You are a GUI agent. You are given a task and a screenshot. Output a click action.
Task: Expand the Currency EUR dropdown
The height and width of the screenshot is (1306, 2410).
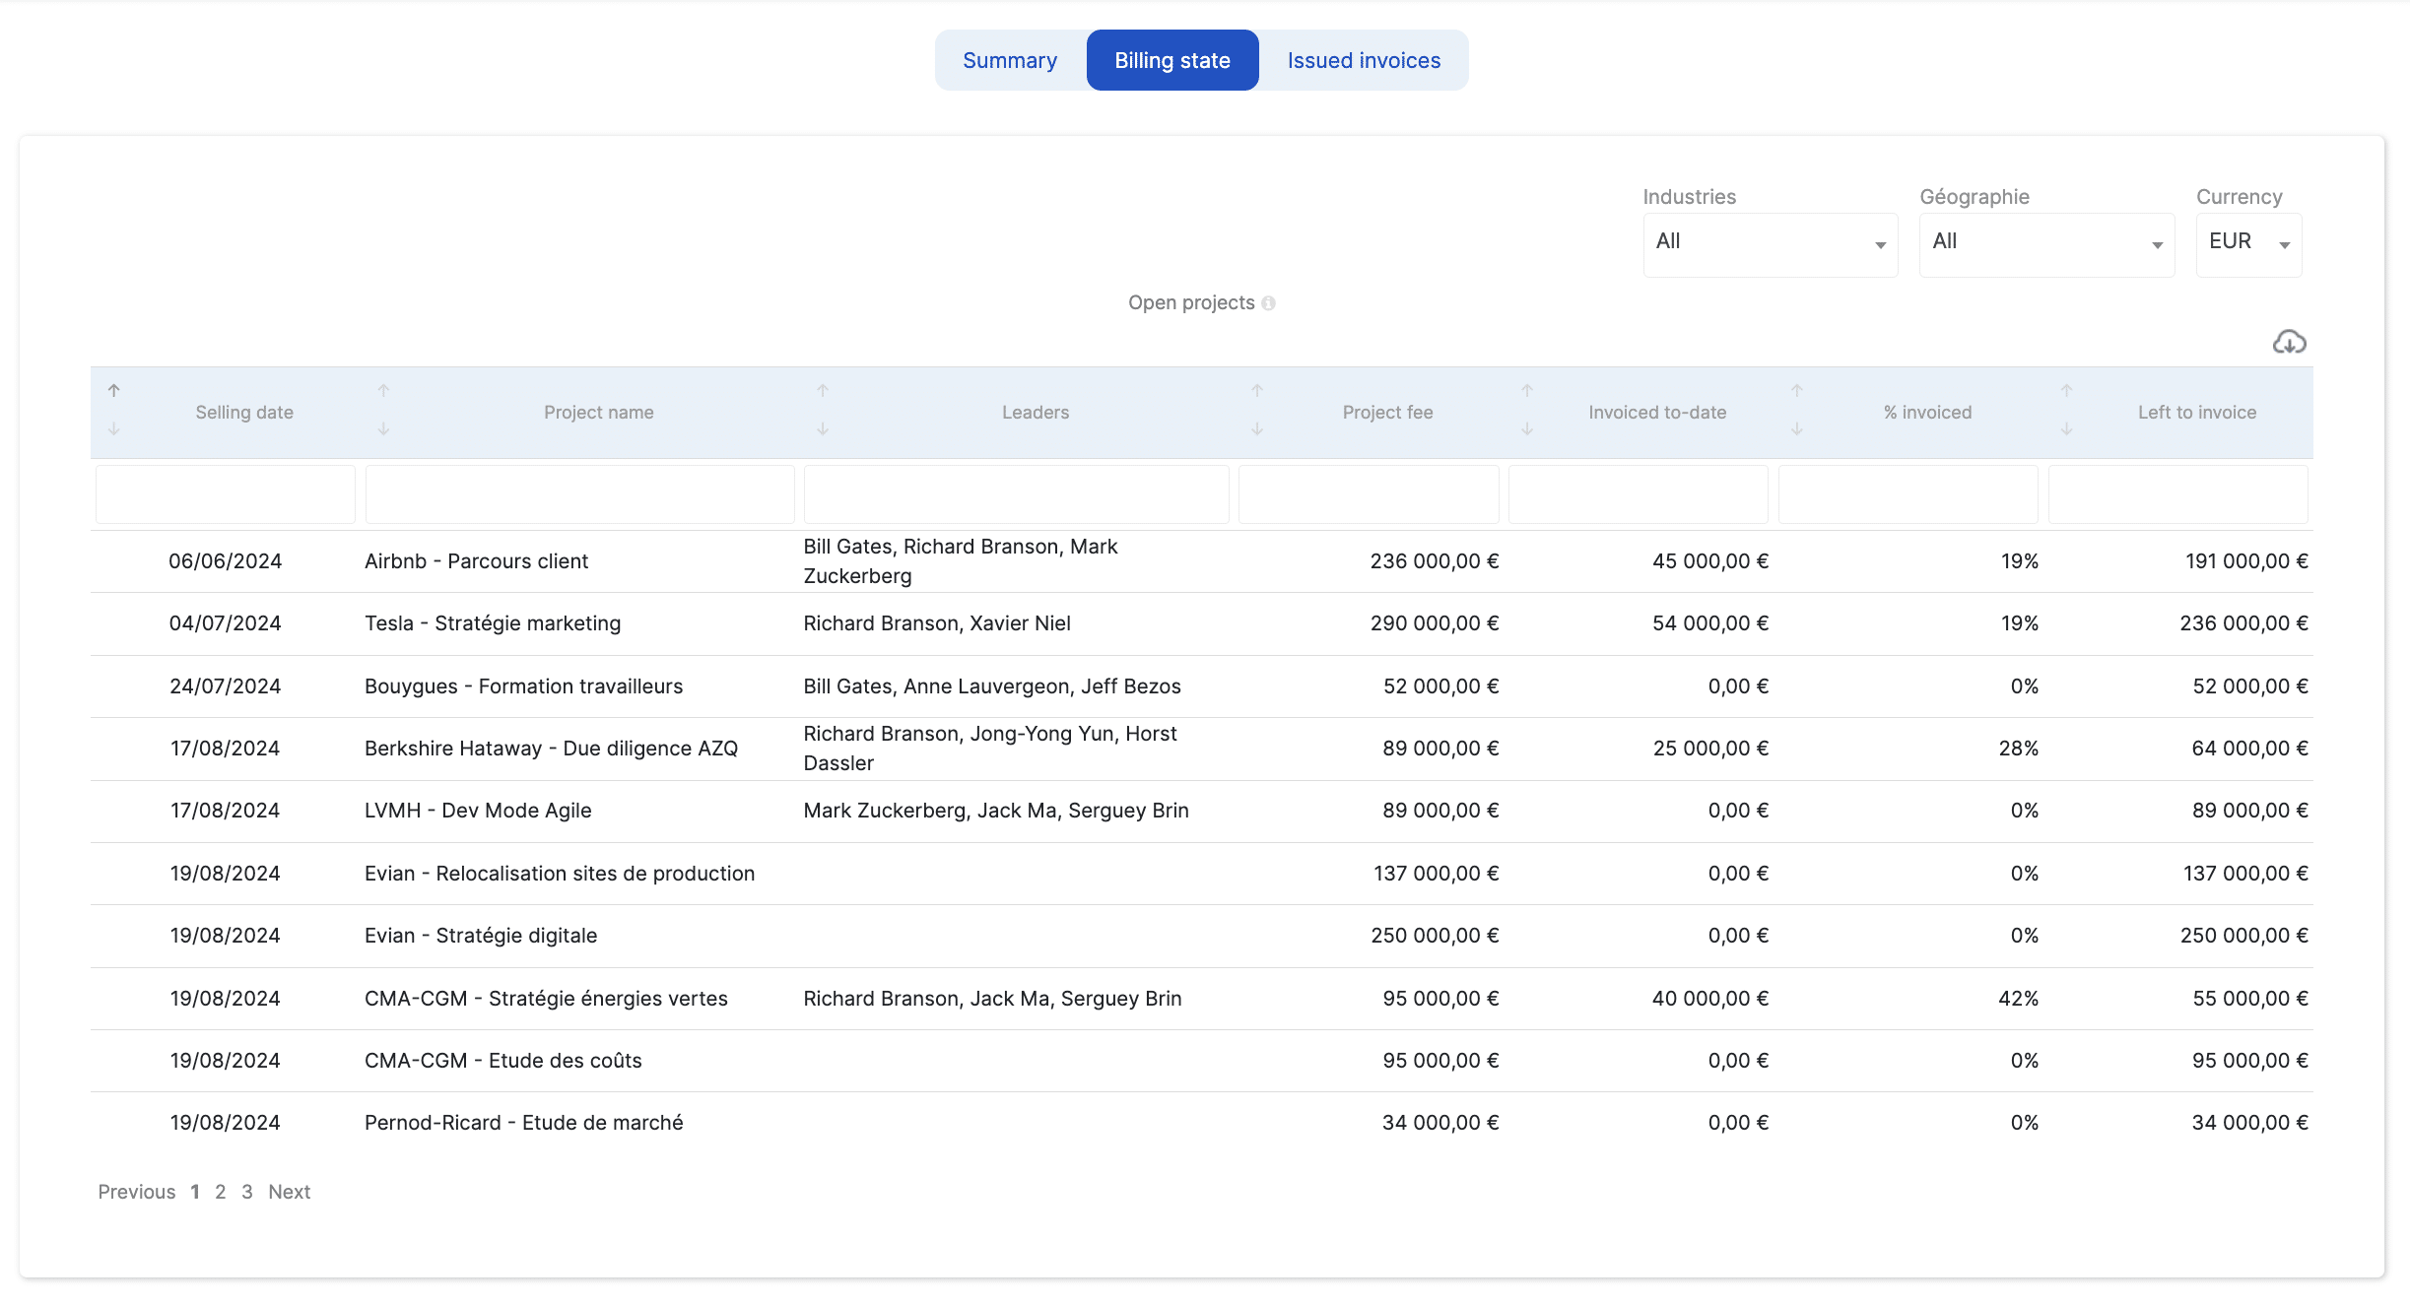coord(2247,243)
